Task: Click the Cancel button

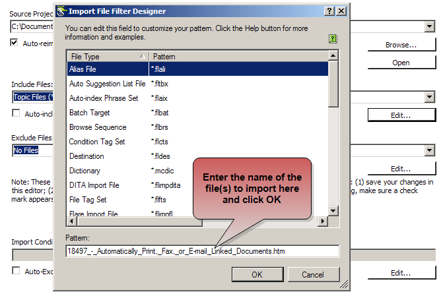Action: click(312, 274)
